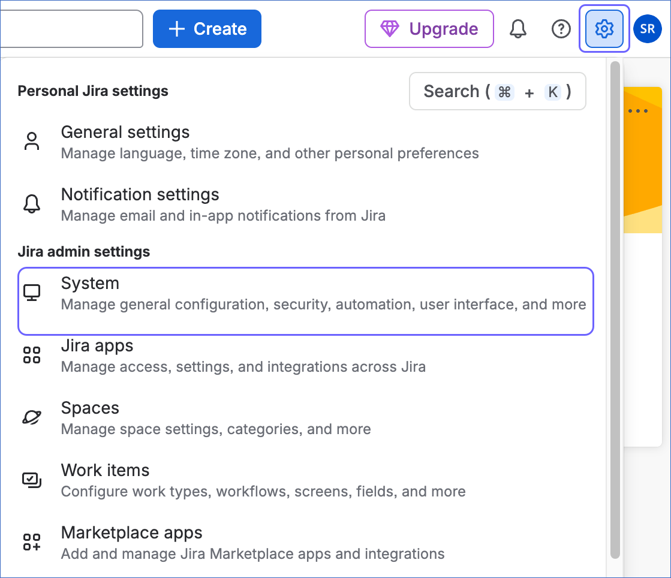Click the Search (⌘ + K) box
Viewport: 671px width, 578px height.
coord(498,91)
